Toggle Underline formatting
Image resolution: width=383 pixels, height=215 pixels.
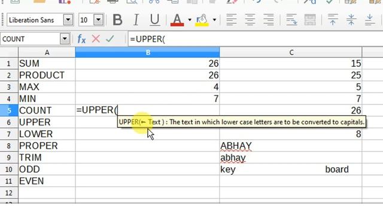[x=154, y=20]
